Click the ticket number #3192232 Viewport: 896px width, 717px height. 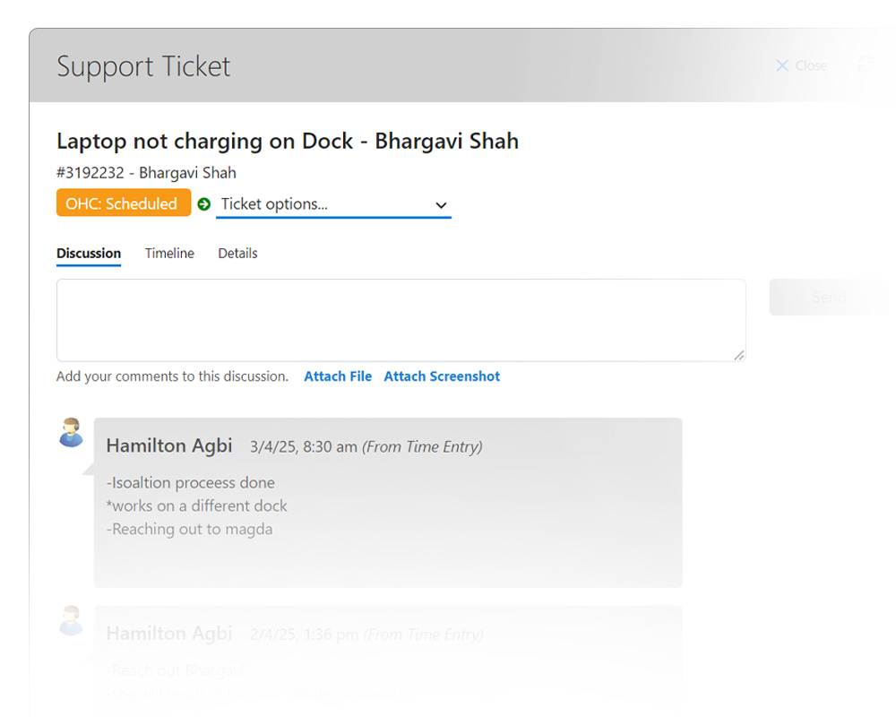click(88, 173)
